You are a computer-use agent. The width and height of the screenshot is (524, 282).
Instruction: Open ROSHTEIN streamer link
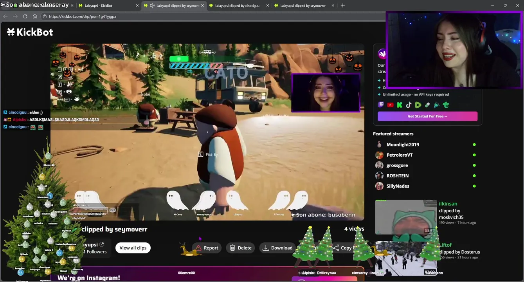point(398,175)
